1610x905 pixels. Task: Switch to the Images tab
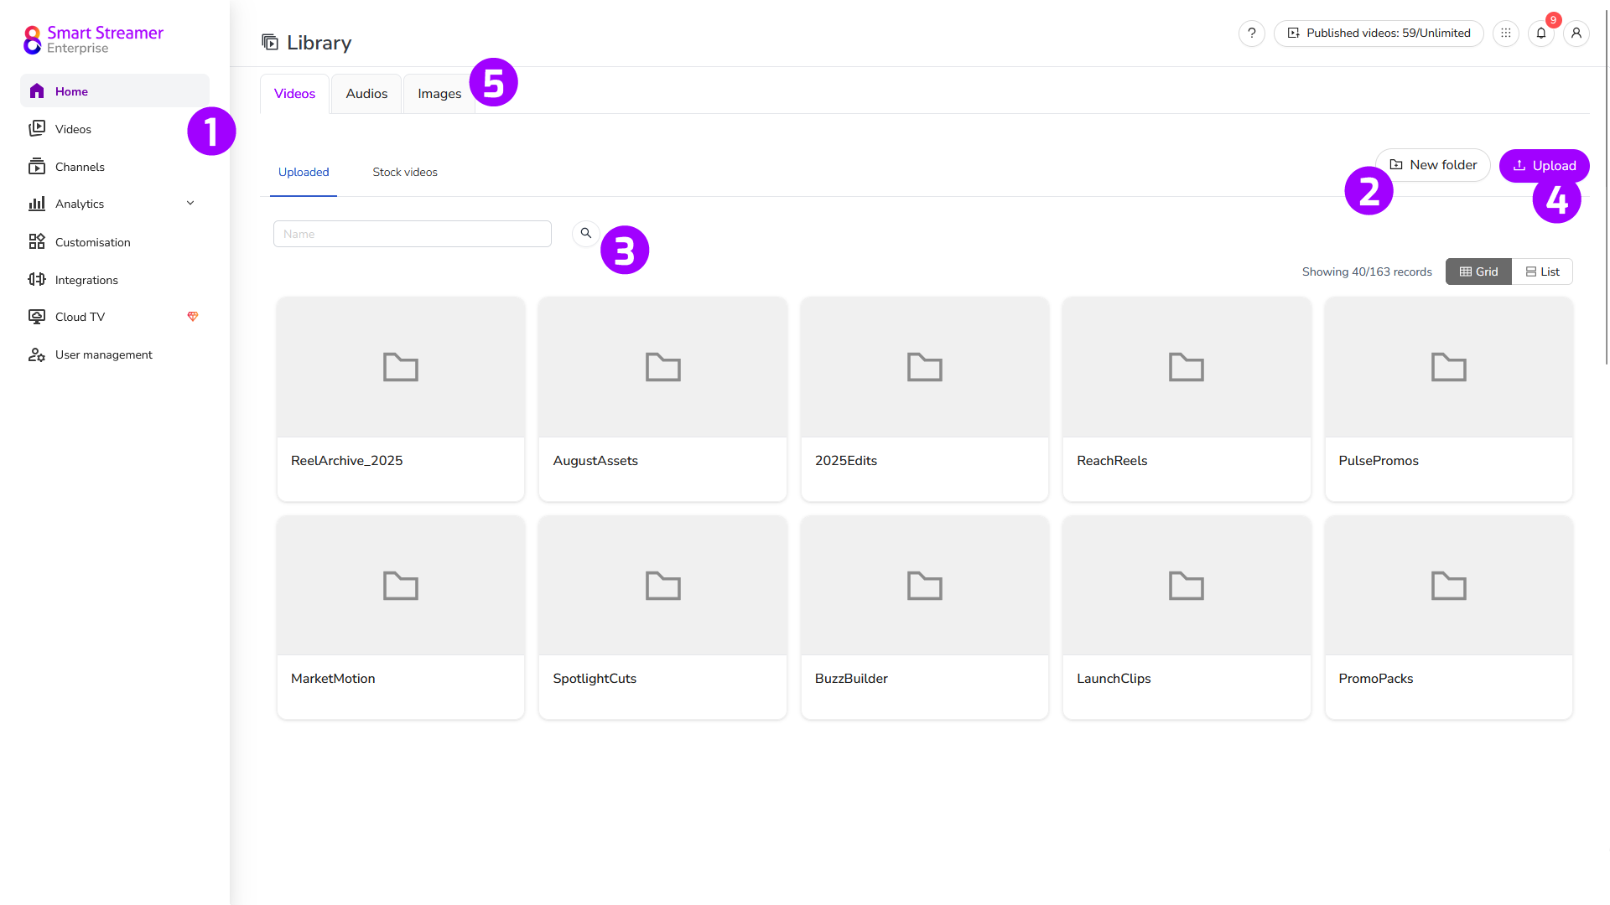(x=439, y=94)
